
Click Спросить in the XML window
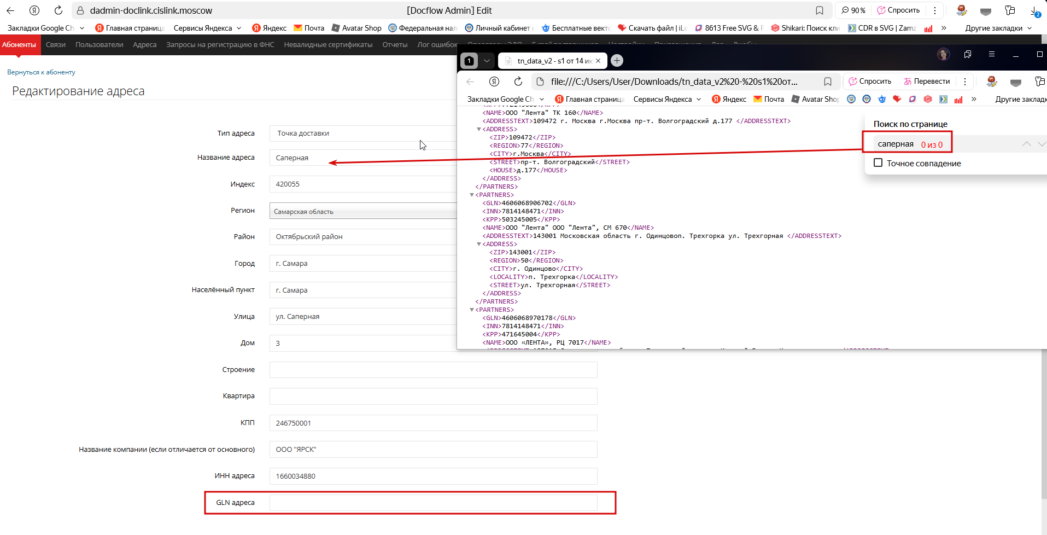click(870, 82)
